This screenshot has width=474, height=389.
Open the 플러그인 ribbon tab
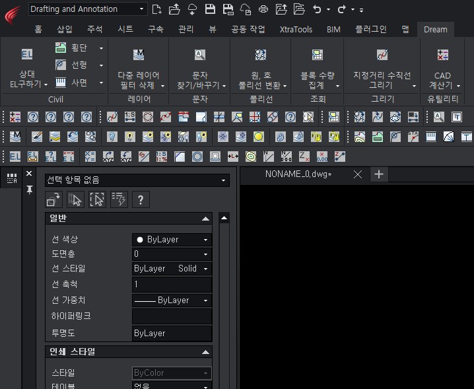tap(371, 29)
